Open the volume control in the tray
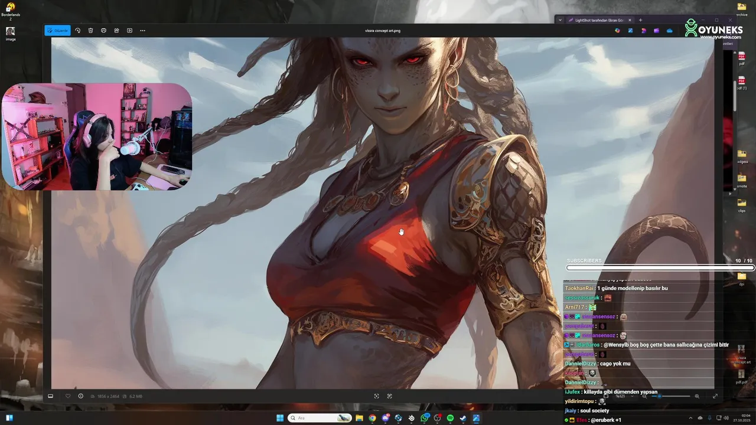Screen dimensions: 756x425 (726, 418)
